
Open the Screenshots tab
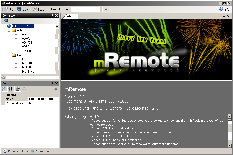point(41,151)
